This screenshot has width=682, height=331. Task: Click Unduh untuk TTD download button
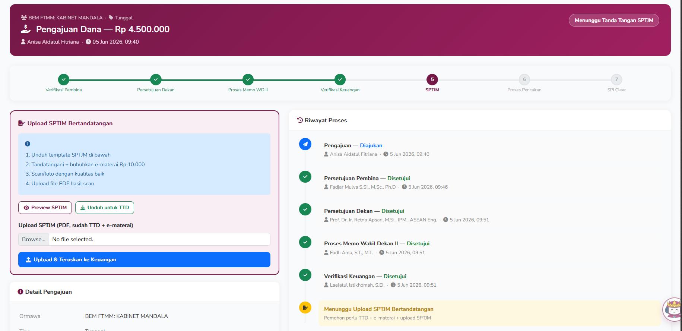105,208
